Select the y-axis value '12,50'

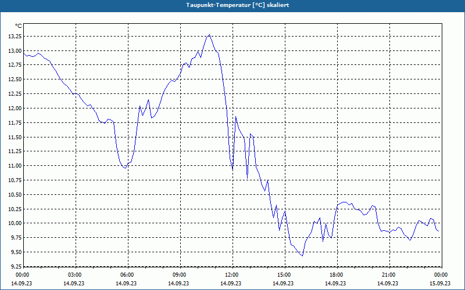[x=16, y=79]
